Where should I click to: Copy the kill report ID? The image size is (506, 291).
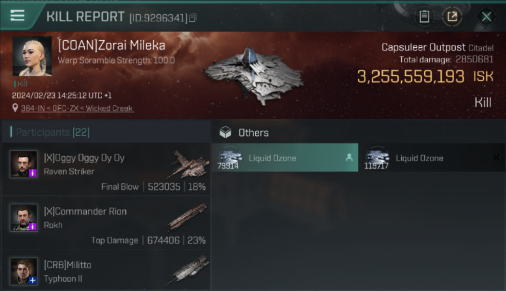click(193, 18)
